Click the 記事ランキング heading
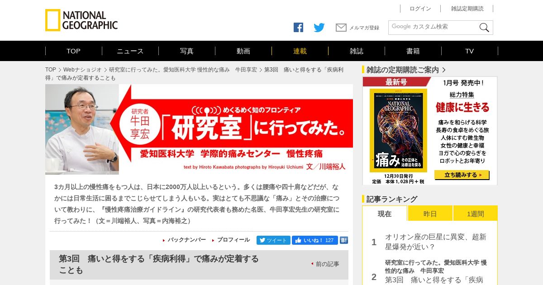Viewport: 543px width, 285px height. pos(392,199)
